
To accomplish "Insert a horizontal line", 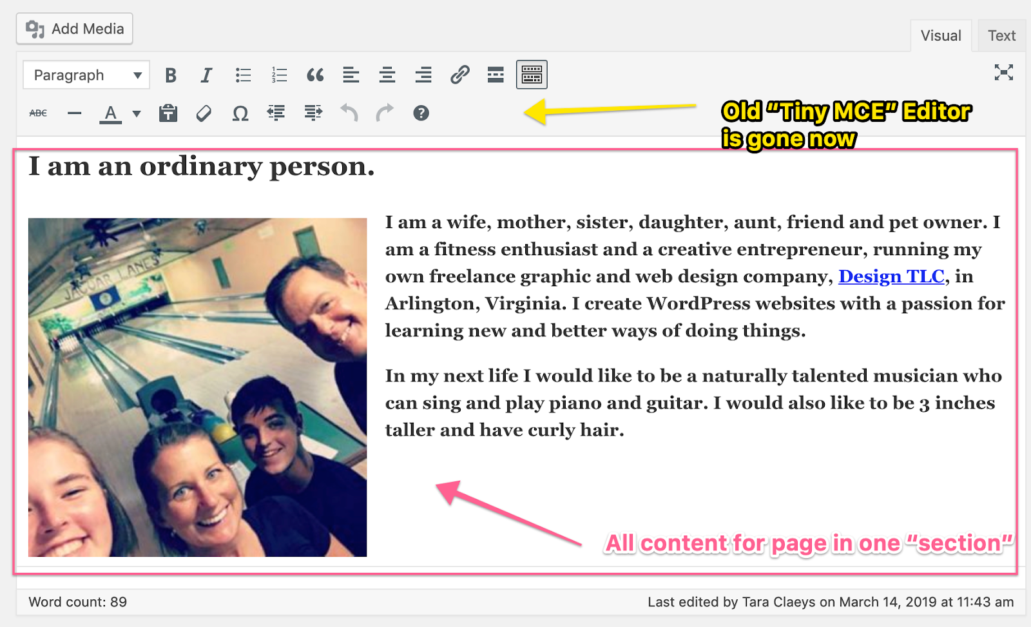I will [x=75, y=113].
